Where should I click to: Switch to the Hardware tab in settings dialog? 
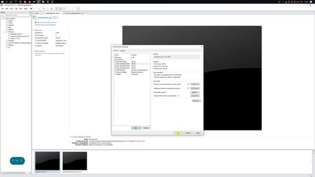coord(116,51)
